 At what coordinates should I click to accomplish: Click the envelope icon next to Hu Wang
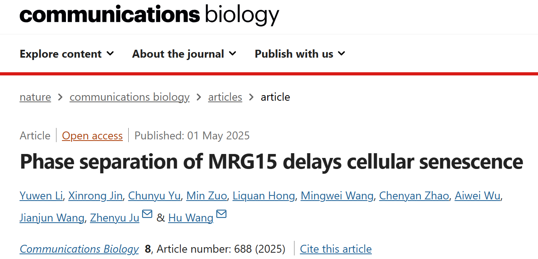tap(221, 214)
